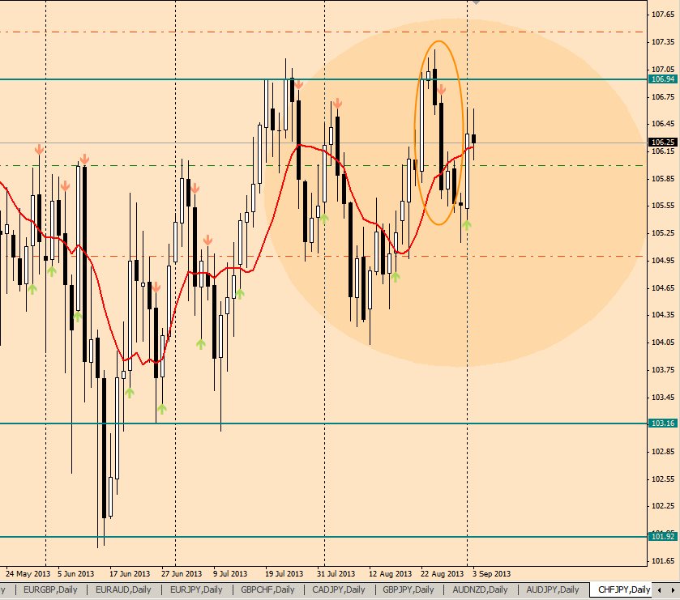
Task: Switch to AUDNZD,Daily tab
Action: [x=480, y=589]
